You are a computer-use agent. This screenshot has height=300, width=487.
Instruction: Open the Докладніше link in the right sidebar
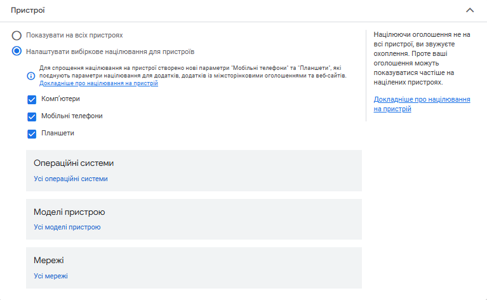click(422, 104)
